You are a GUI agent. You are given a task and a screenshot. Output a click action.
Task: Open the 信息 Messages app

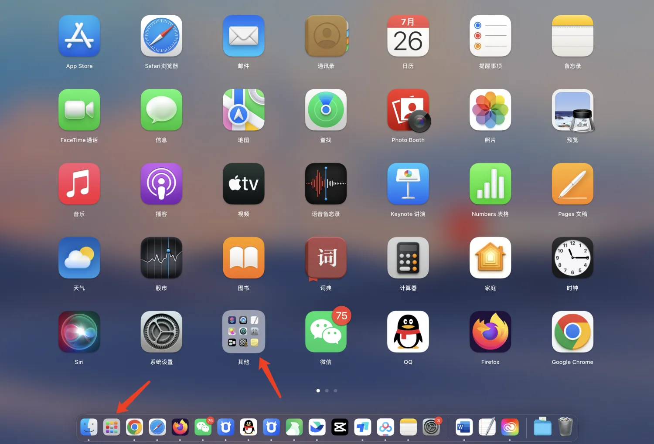[161, 110]
